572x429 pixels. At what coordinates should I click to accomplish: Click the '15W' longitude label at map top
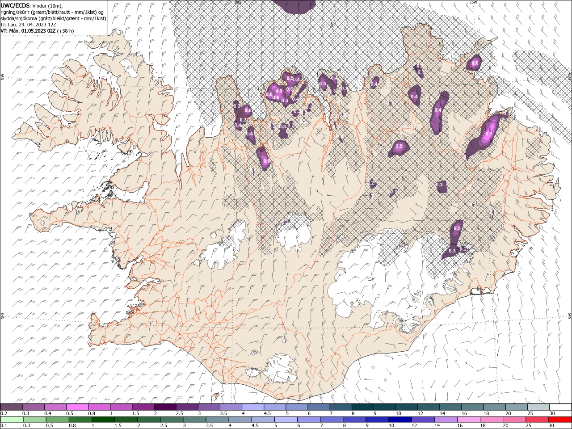(473, 2)
